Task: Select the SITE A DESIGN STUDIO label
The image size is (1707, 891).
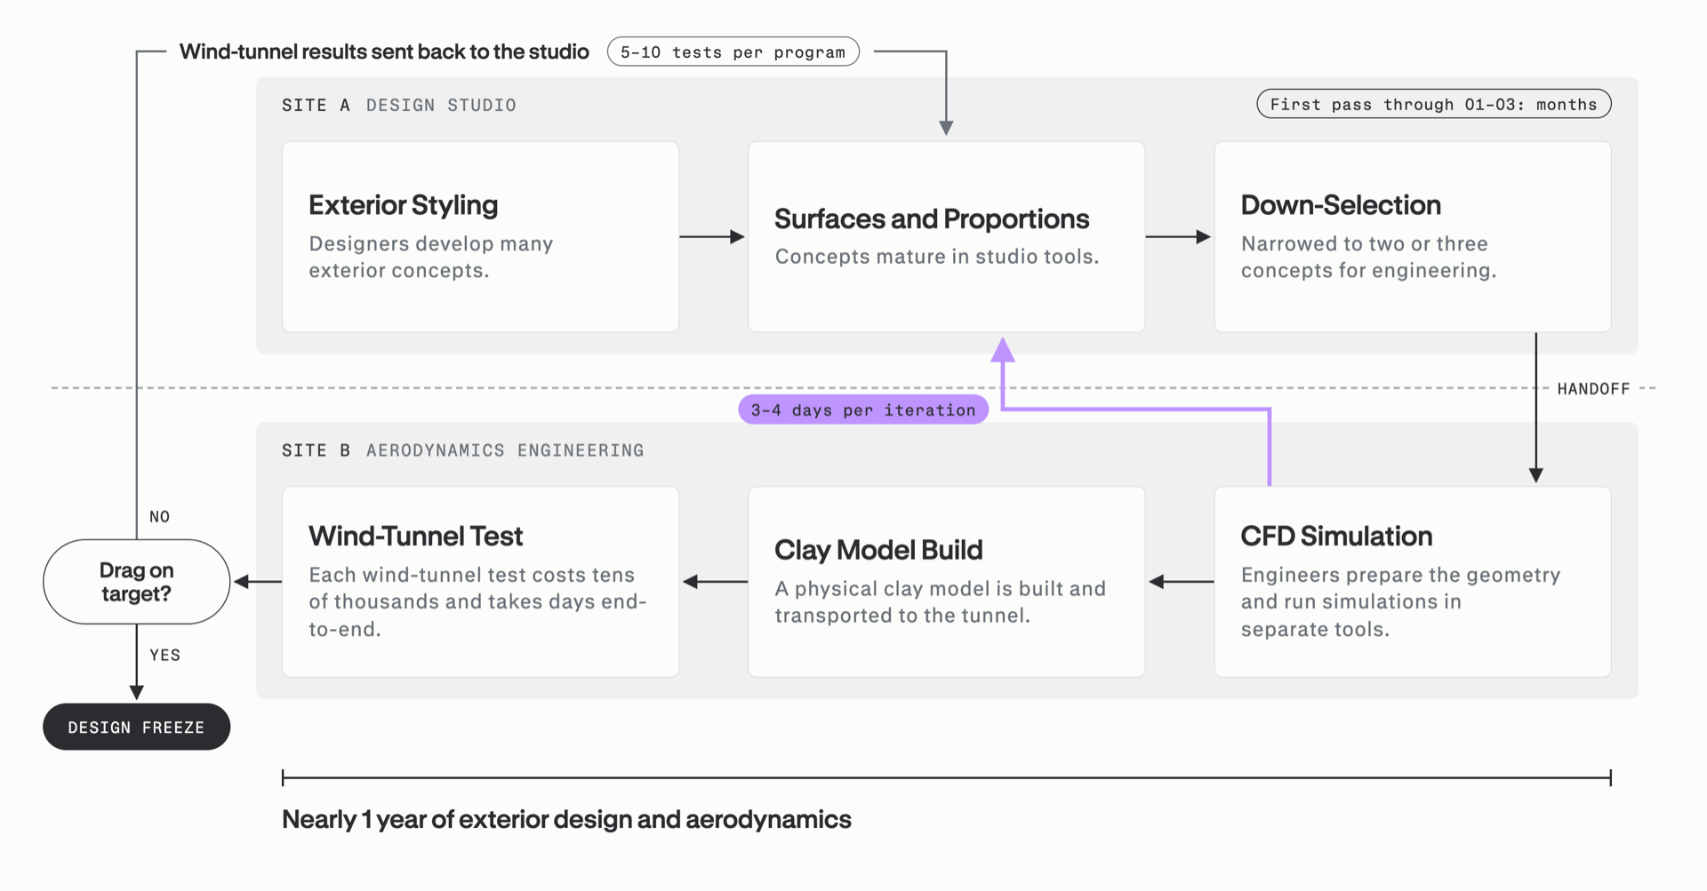Action: coord(398,105)
